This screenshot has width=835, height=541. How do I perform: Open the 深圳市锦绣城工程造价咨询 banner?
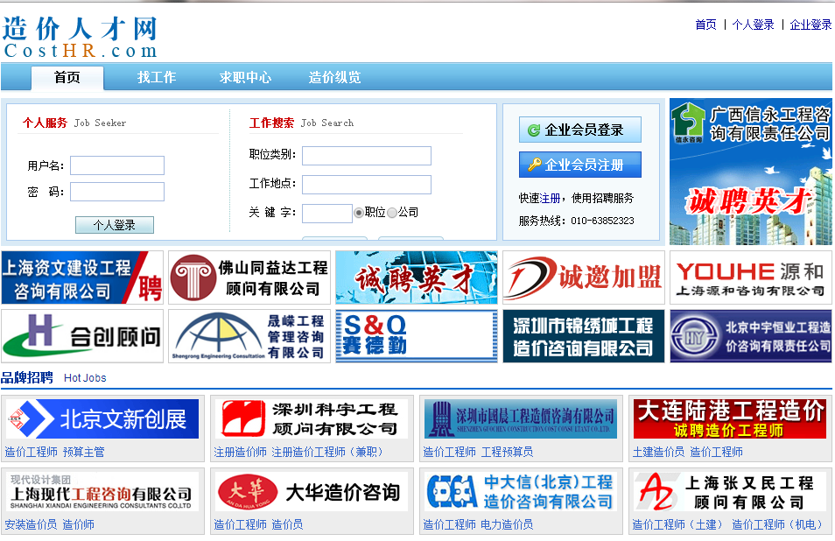tap(584, 336)
